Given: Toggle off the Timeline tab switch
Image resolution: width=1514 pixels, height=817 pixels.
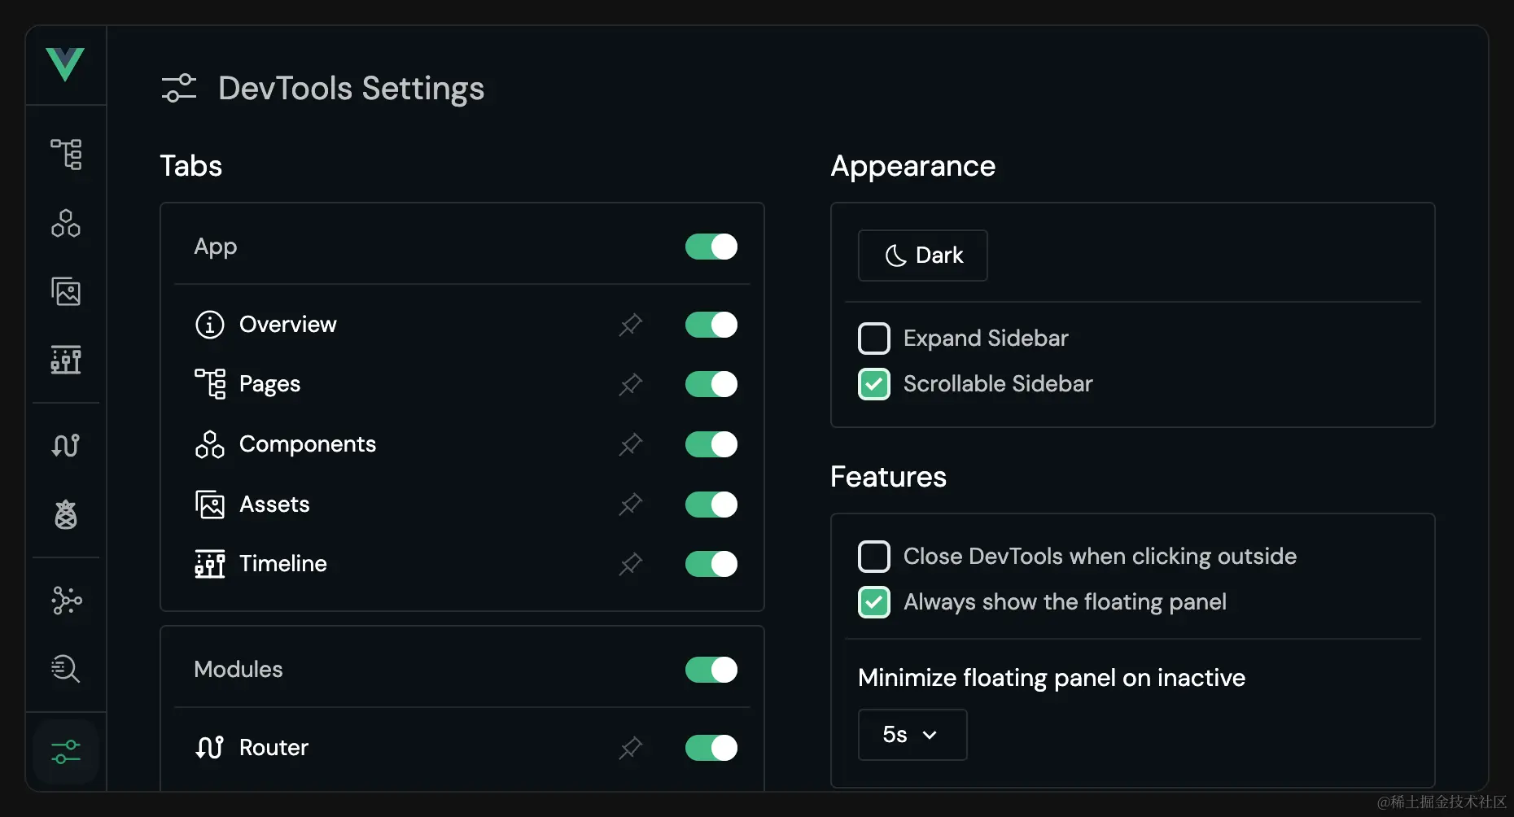Looking at the screenshot, I should [711, 564].
